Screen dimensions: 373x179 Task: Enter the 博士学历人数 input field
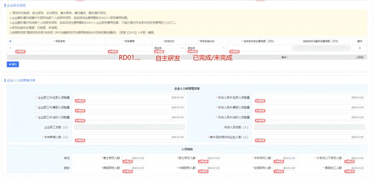tap(134, 158)
